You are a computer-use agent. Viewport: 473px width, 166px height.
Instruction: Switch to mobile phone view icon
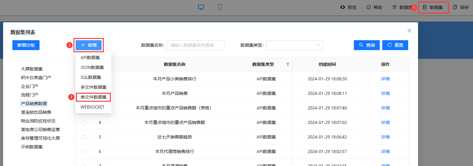(220, 7)
